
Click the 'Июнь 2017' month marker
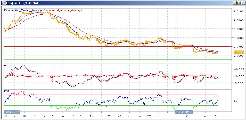[x=184, y=112]
